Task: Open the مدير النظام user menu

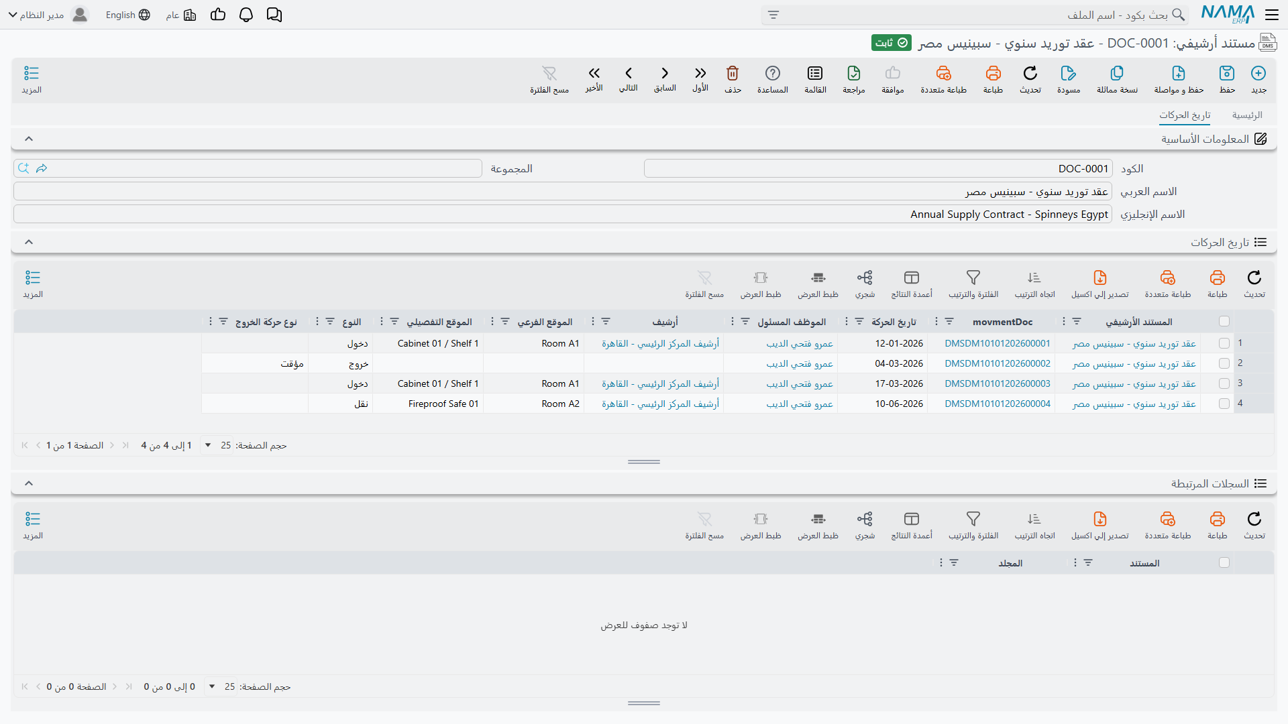Action: [48, 15]
